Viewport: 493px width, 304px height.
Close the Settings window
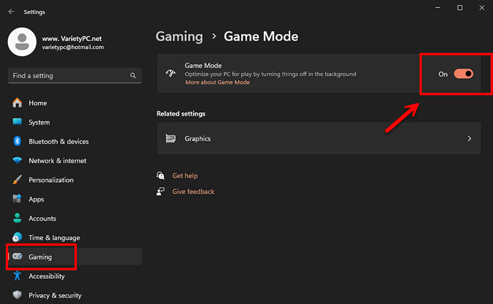coord(482,7)
